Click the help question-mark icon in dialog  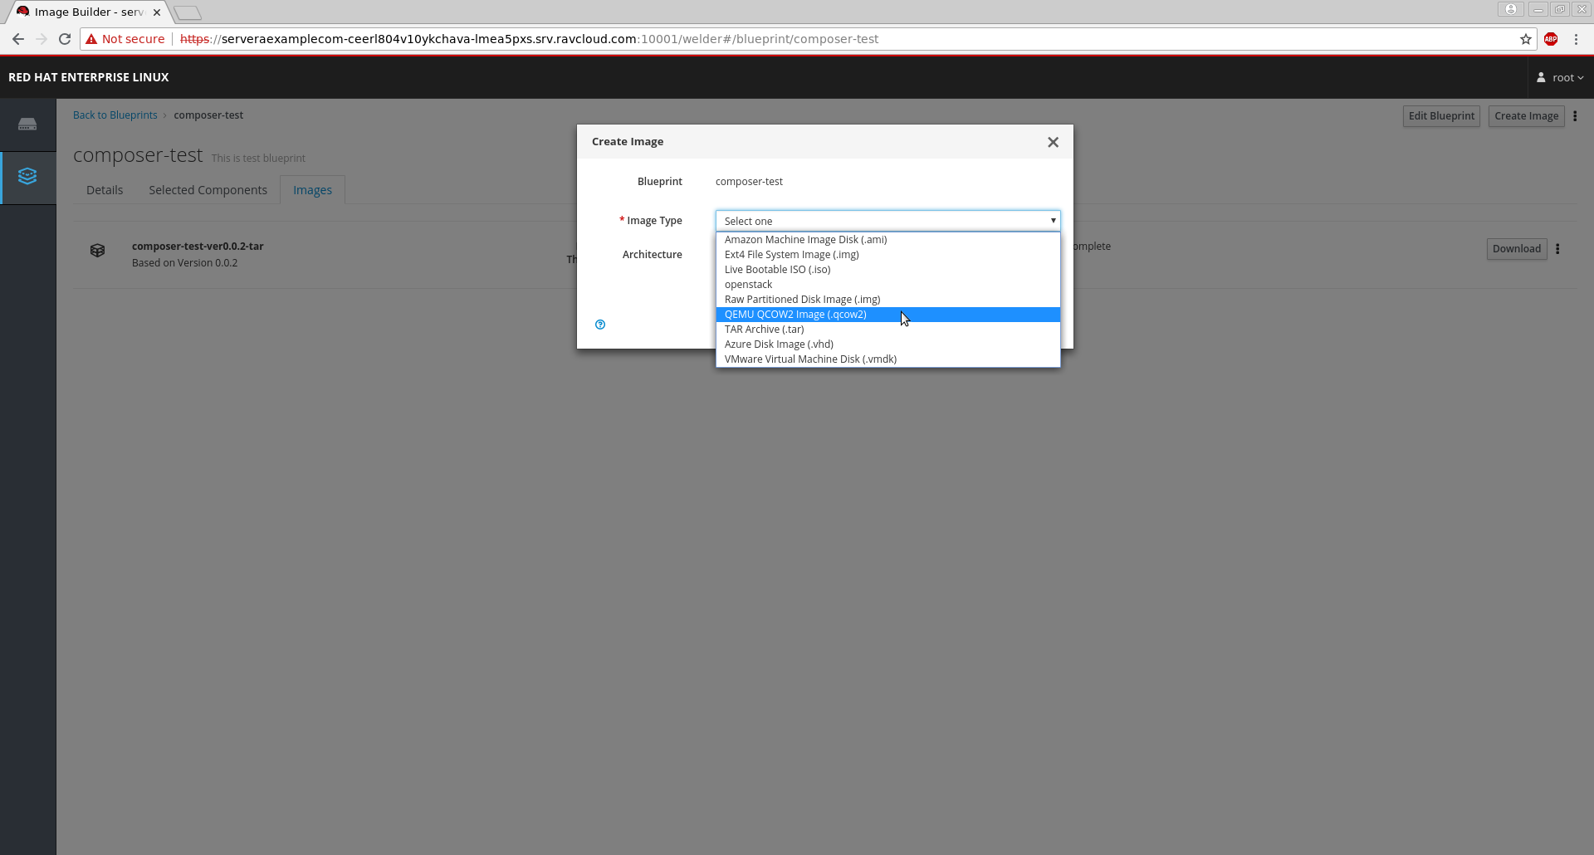point(600,325)
